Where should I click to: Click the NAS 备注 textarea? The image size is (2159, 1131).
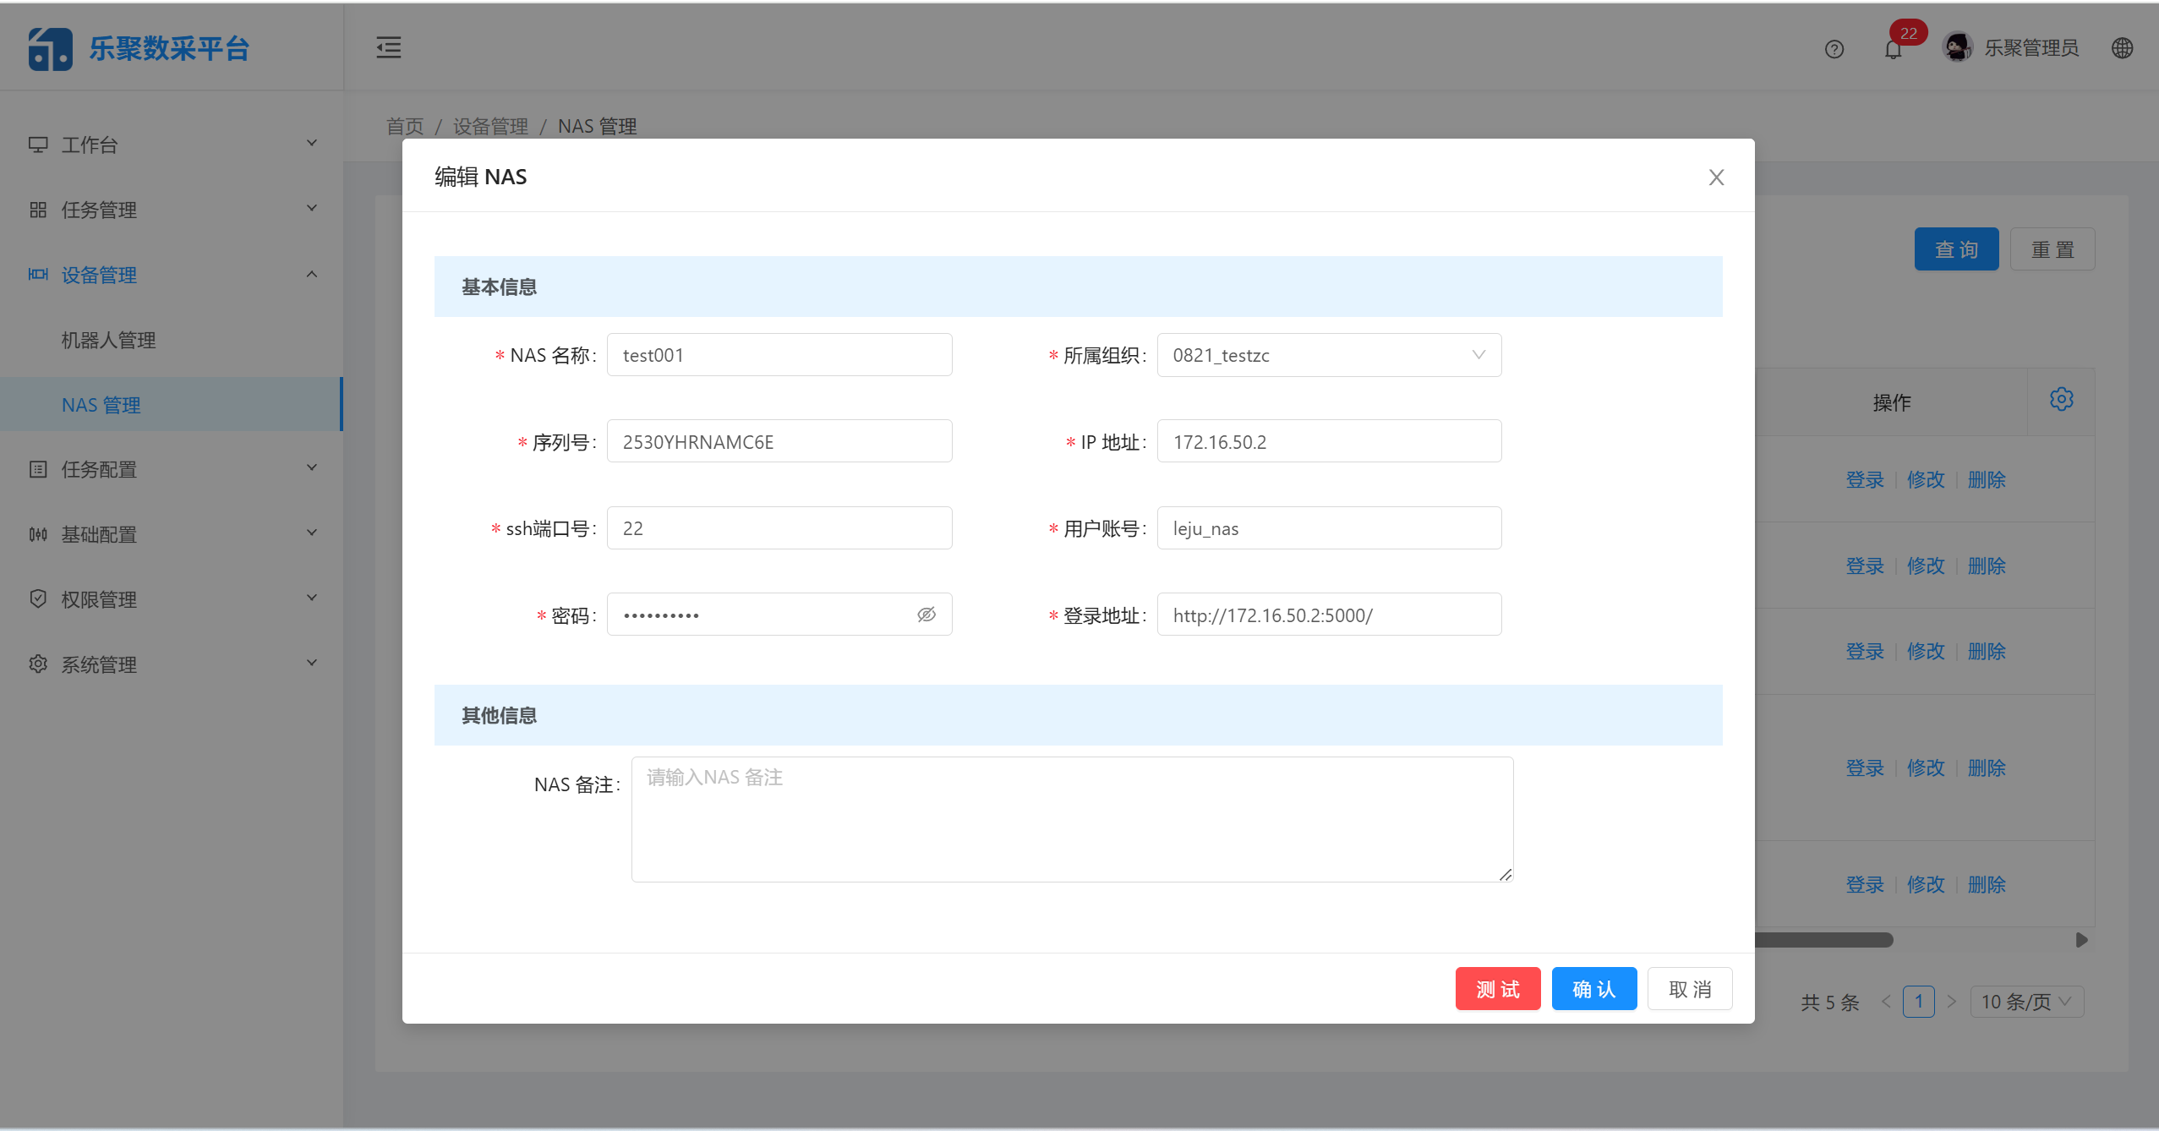1071,819
